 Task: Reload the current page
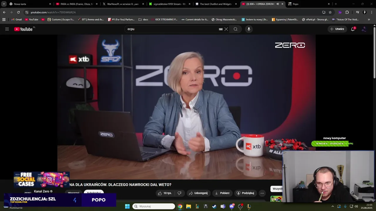pos(18,12)
